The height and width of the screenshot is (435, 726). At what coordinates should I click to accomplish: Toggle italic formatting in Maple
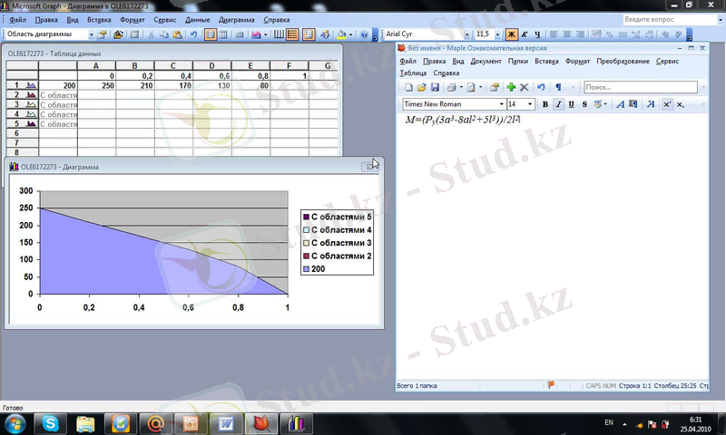(x=559, y=104)
